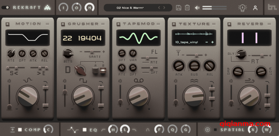Image resolution: width=279 pixels, height=136 pixels.
Task: Click the Motion >E end slider
Action: pos(39,68)
